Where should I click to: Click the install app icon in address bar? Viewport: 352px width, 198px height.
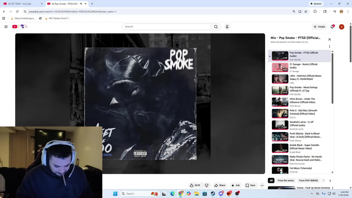pyautogui.click(x=300, y=12)
